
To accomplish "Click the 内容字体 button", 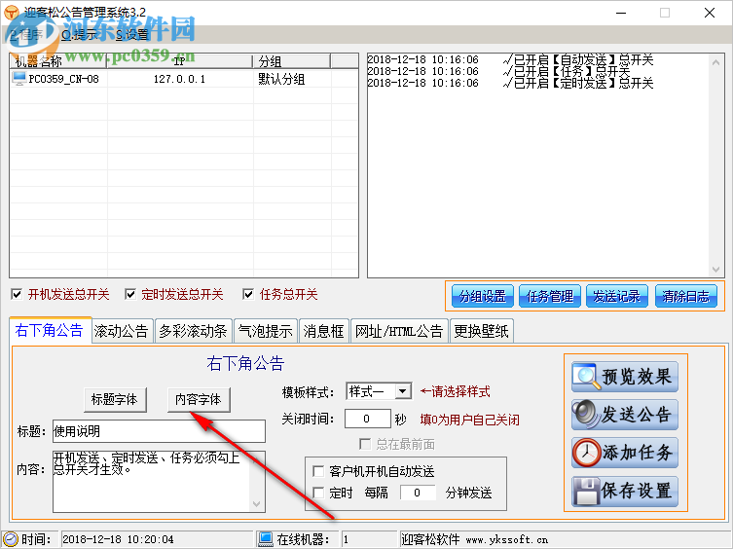I will coord(199,399).
